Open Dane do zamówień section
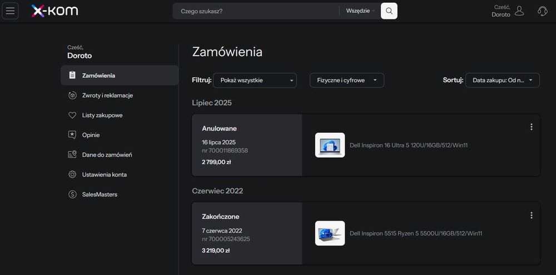Image resolution: width=556 pixels, height=275 pixels. tap(107, 155)
